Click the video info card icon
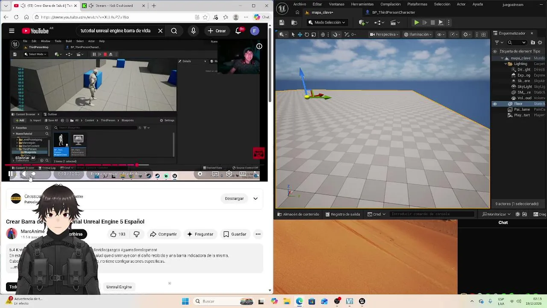Viewport: 547px width, 308px height. [x=259, y=46]
